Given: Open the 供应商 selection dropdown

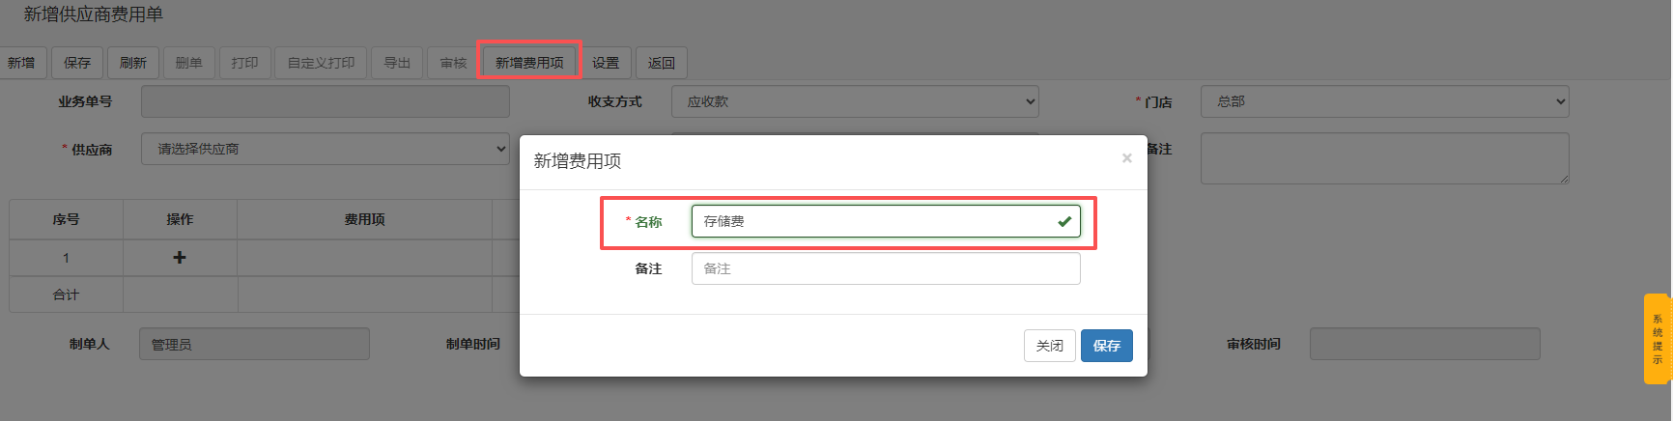Looking at the screenshot, I should 325,149.
